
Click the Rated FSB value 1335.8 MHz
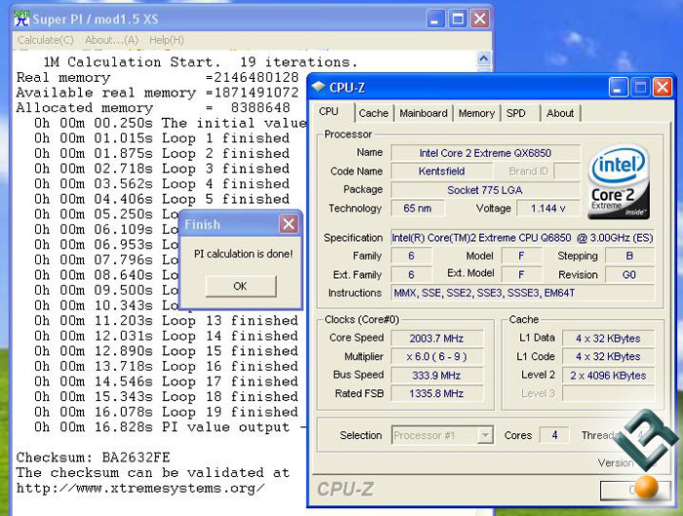coord(437,394)
